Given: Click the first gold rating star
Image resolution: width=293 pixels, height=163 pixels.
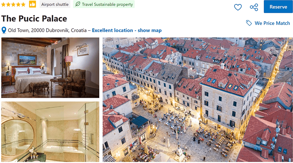Looking at the screenshot, I should point(4,4).
